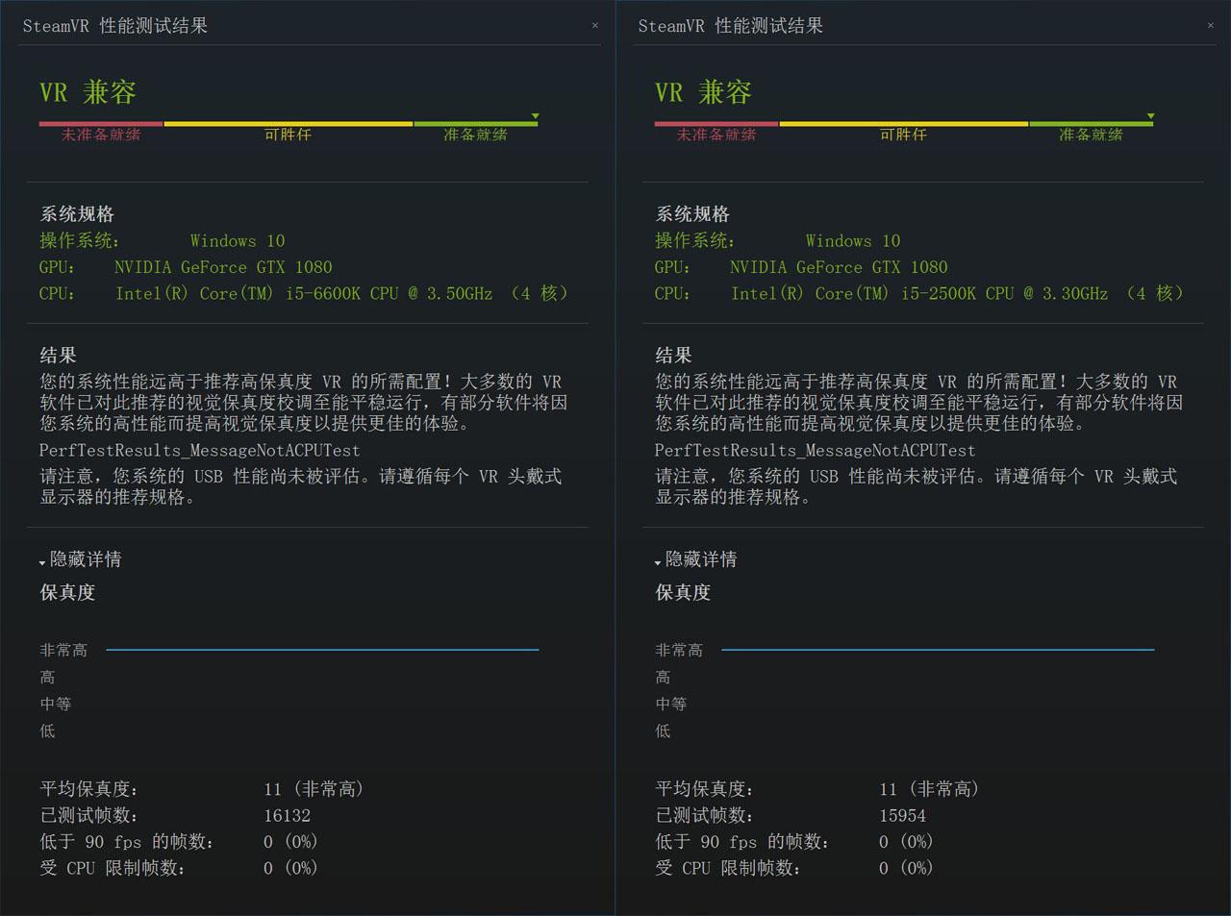Click the tested frames value 16132

pos(287,815)
